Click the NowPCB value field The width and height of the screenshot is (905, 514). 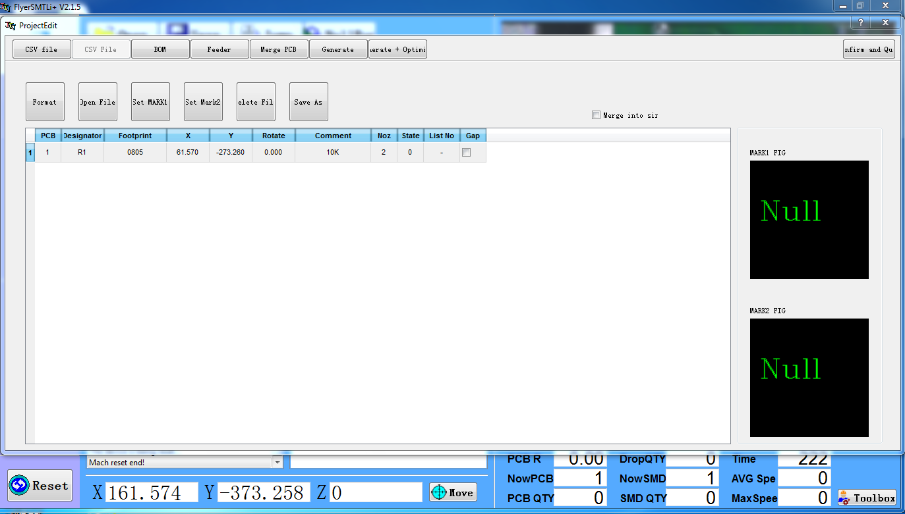580,478
